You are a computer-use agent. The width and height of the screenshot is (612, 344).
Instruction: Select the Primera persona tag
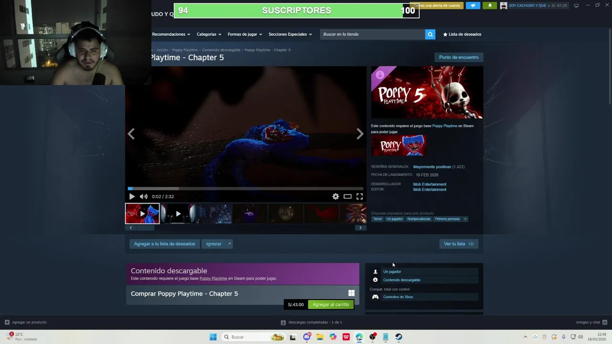(x=447, y=219)
